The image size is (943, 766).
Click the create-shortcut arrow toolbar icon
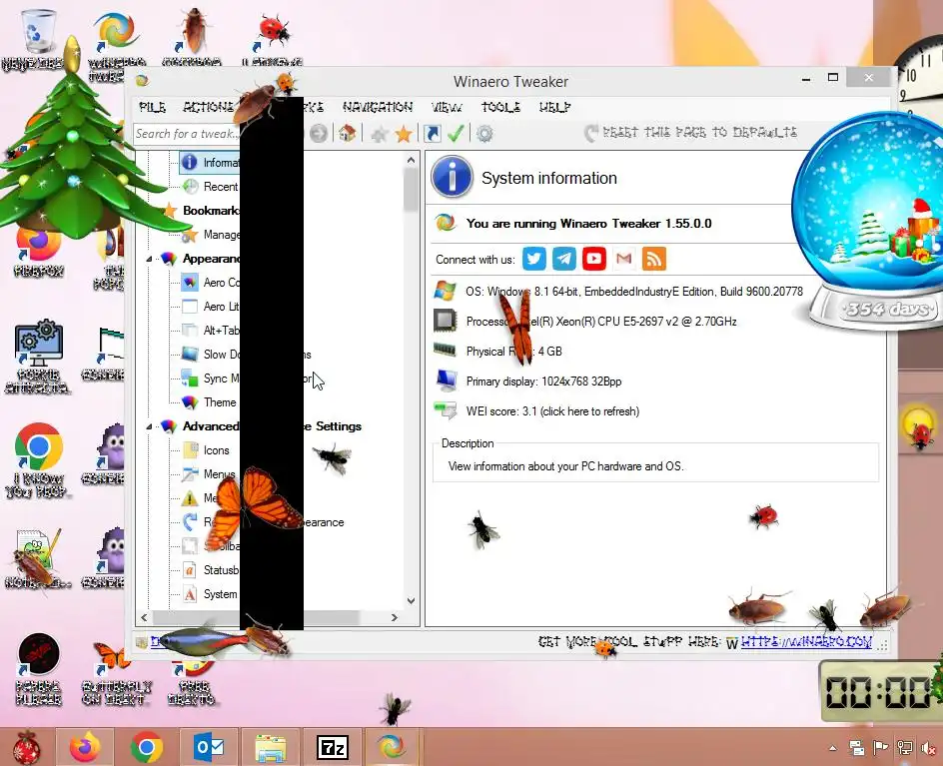pos(433,133)
